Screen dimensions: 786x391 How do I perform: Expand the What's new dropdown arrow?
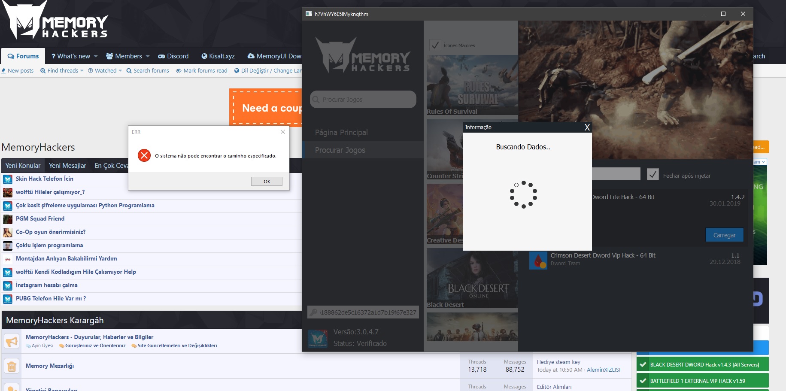[96, 56]
